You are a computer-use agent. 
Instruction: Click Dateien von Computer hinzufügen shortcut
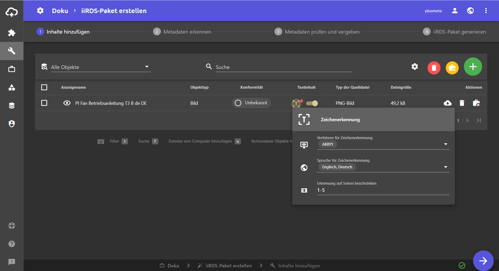click(x=205, y=141)
